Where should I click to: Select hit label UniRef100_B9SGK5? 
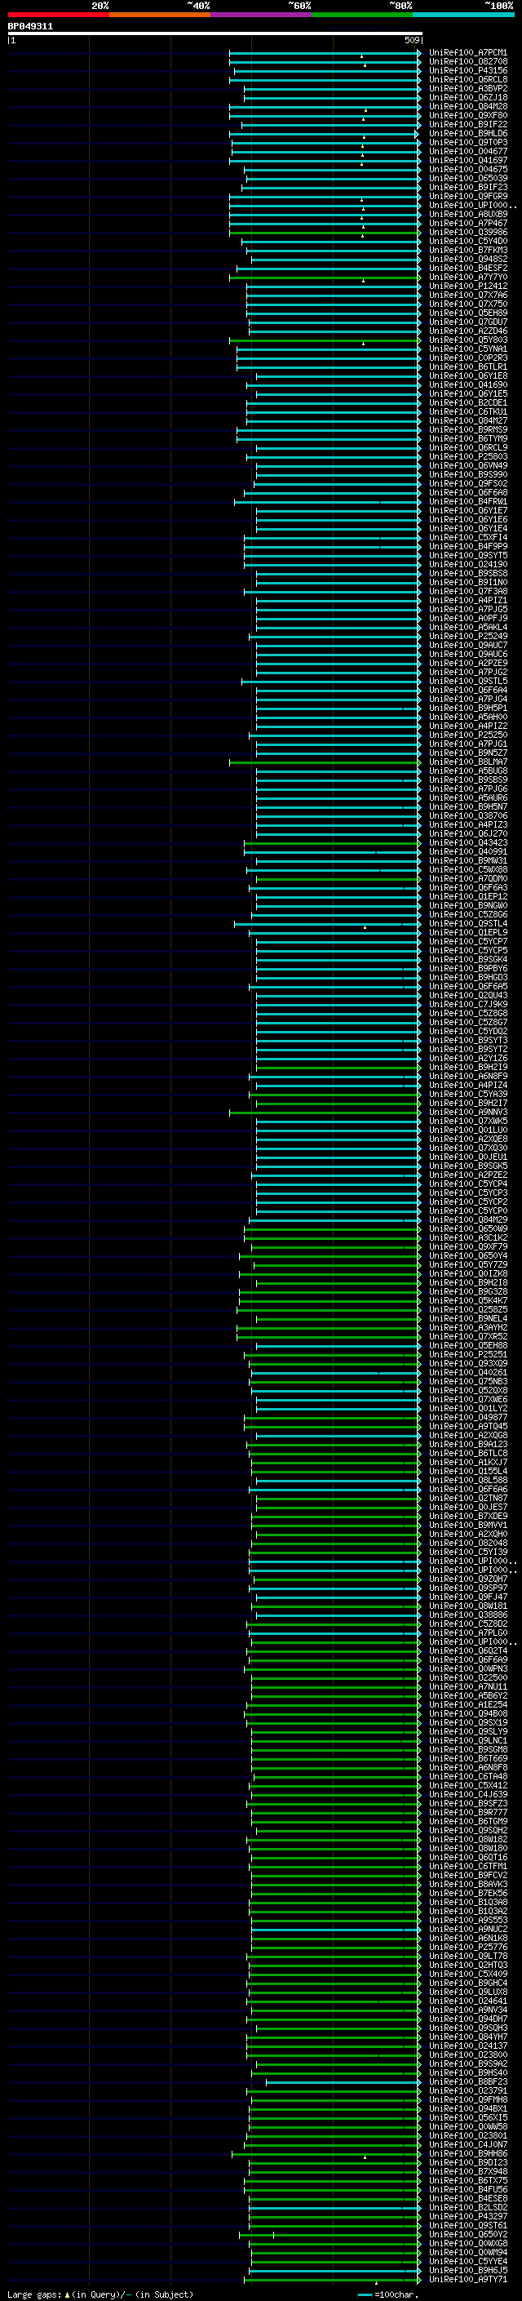(x=468, y=1166)
